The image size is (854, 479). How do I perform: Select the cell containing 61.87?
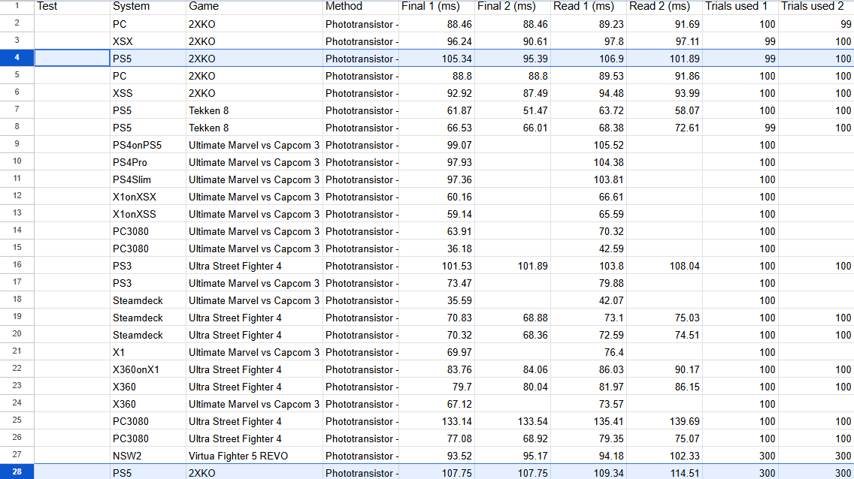[x=436, y=110]
